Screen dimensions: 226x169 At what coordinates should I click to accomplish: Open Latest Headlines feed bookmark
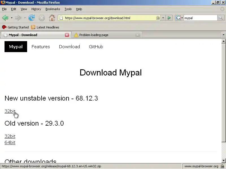pos(45,27)
